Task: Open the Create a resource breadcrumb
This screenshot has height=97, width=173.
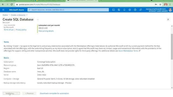Action: pos(18,15)
